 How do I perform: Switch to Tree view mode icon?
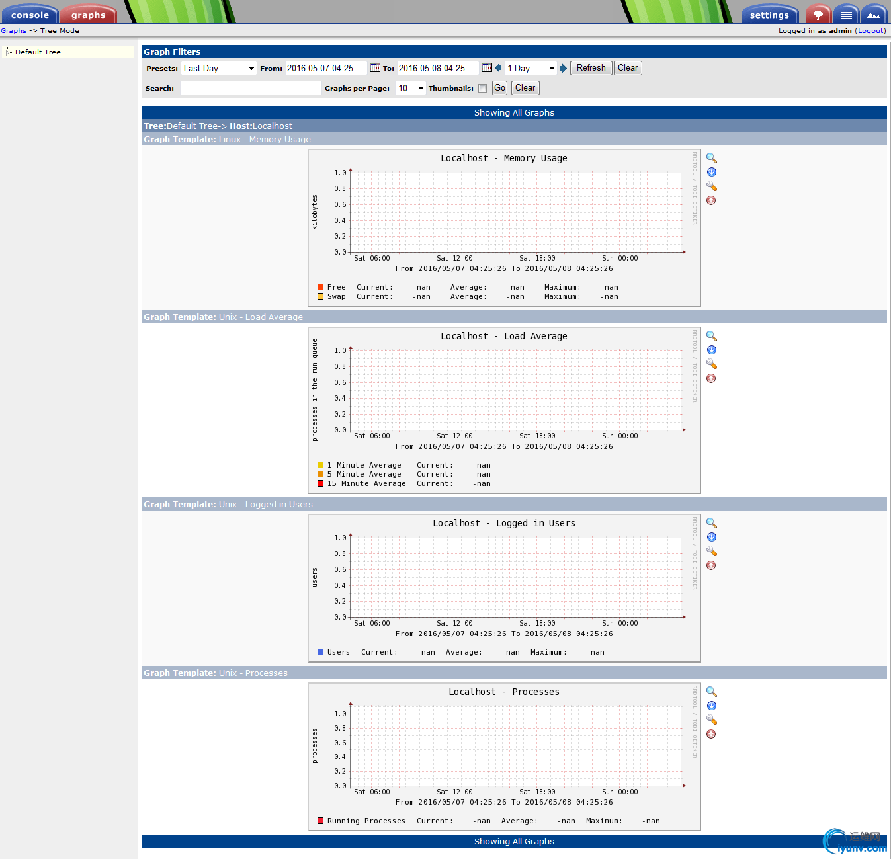pyautogui.click(x=818, y=15)
